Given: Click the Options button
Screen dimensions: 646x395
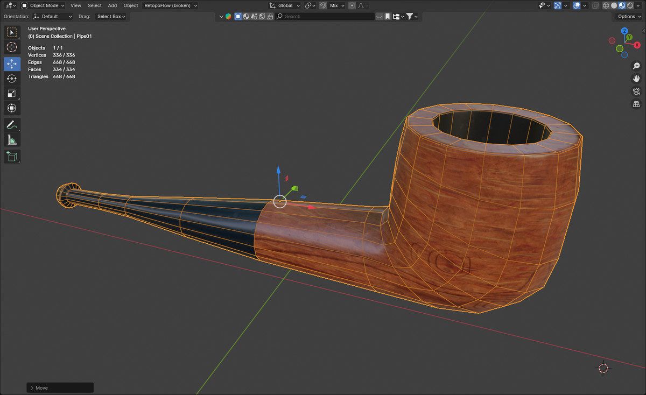Looking at the screenshot, I should (629, 17).
